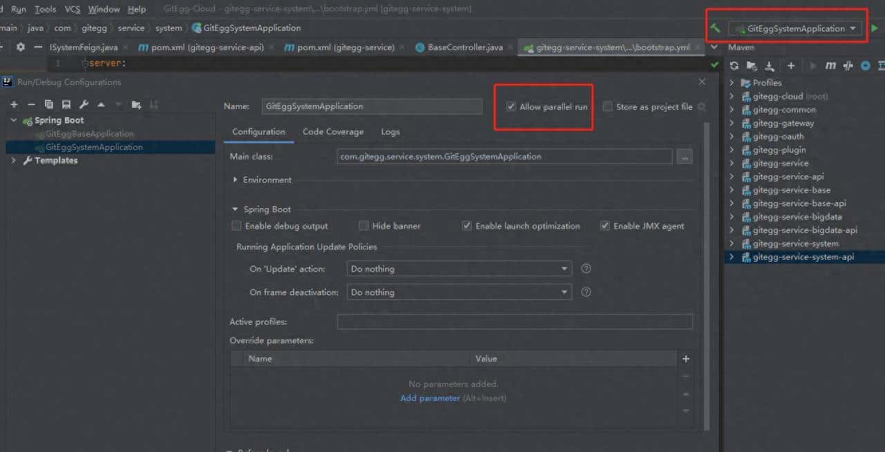Screen dimensions: 885x452
Task: Switch to Logs tab
Action: click(x=390, y=132)
